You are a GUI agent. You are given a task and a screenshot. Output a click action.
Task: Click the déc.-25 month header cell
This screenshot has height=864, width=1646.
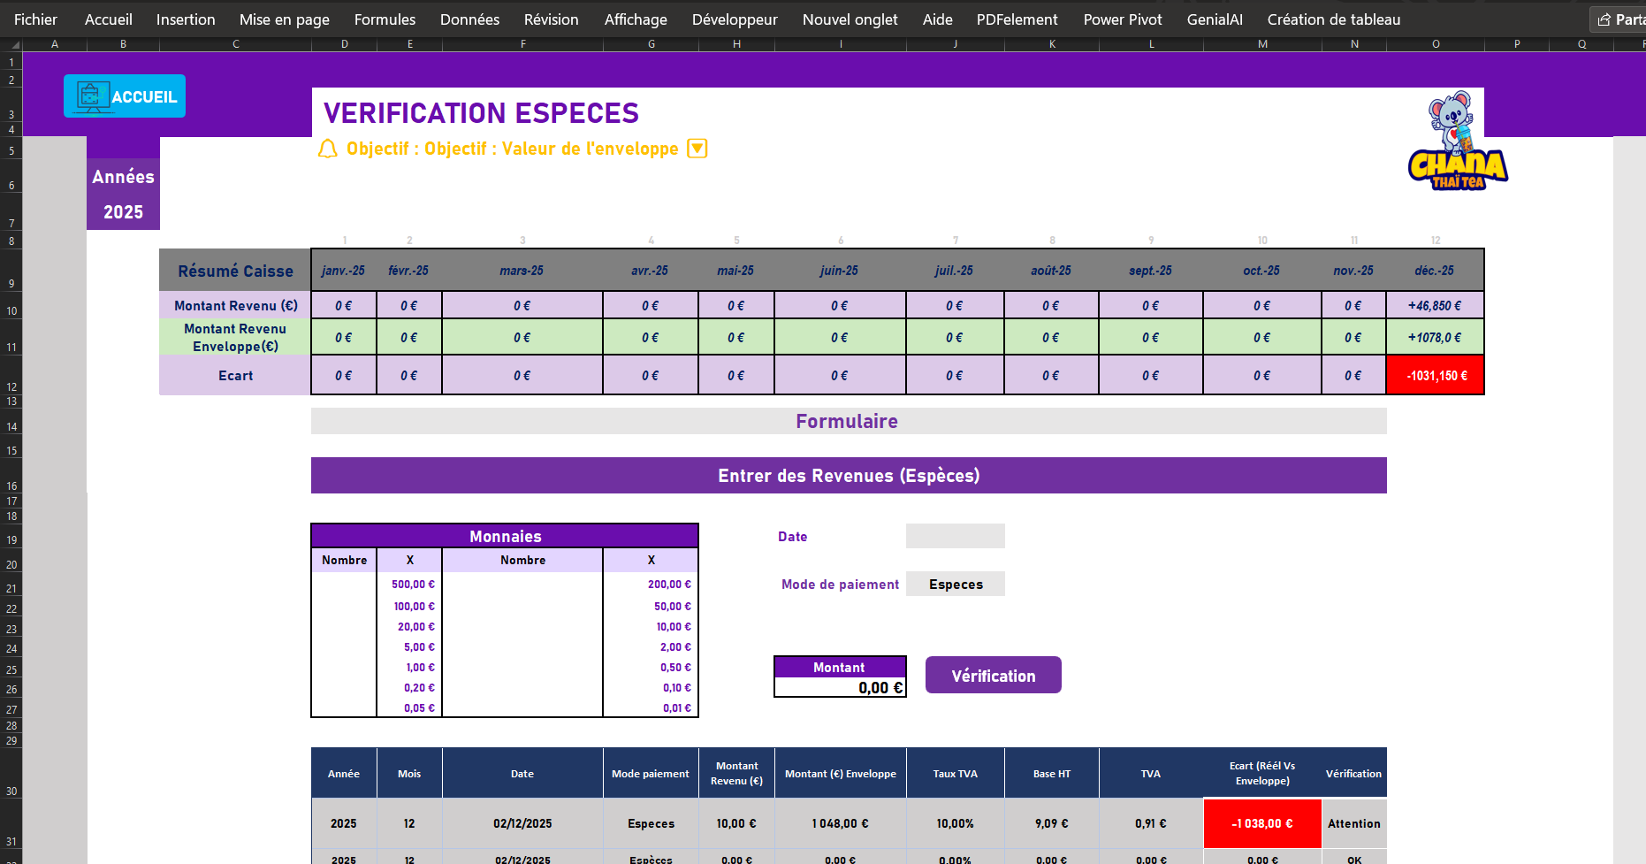click(x=1434, y=271)
